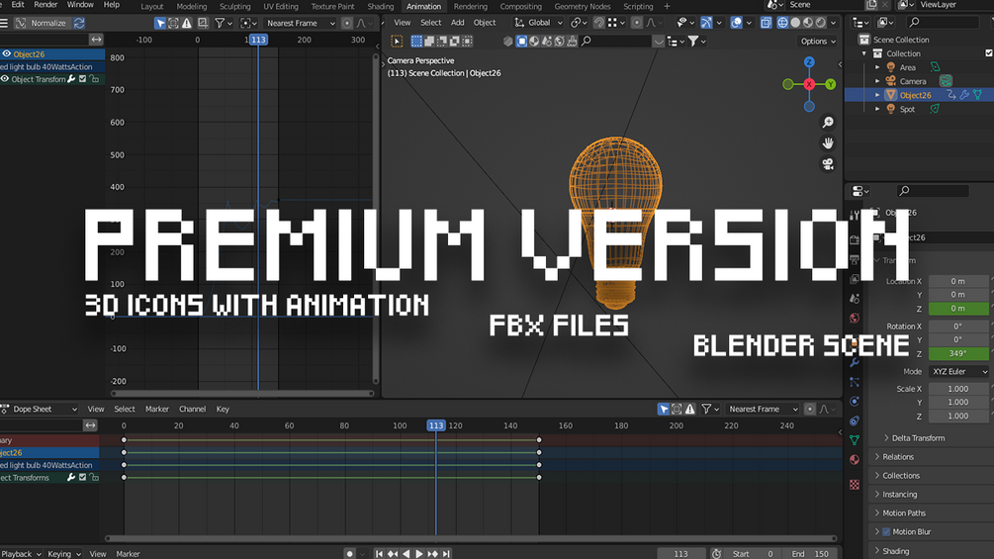Toggle Collection exclude checkbox in outliner
Viewport: 994px width, 559px height.
pyautogui.click(x=990, y=53)
